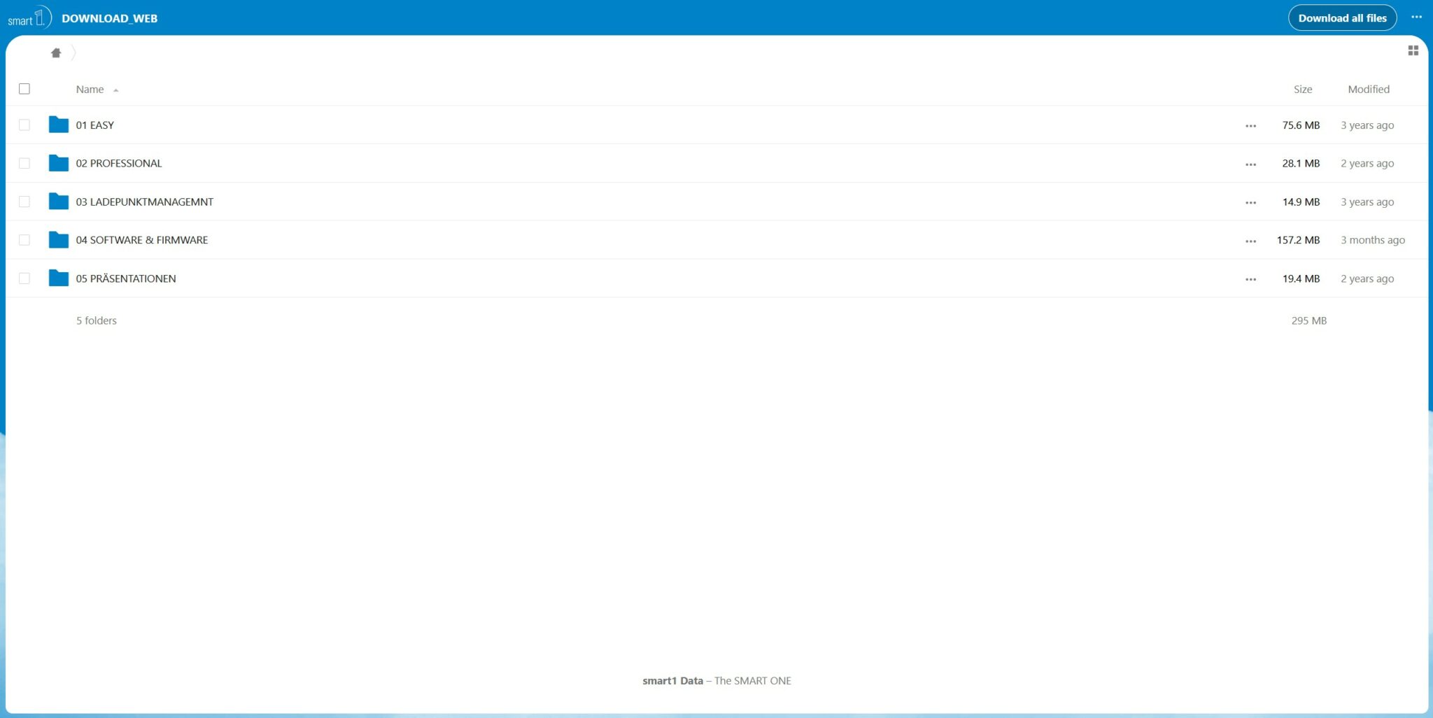1433x718 pixels.
Task: Open the 03 LADEPUNKTMANAGEMNT folder name link
Action: pyautogui.click(x=145, y=202)
